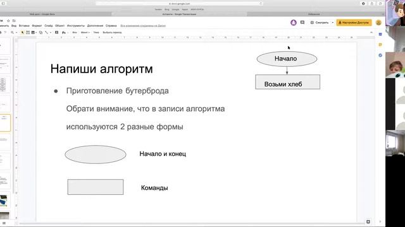Click the zoom magnifier toolbar icon
Screen dimensions: 405x227
pyautogui.click(x=12, y=32)
